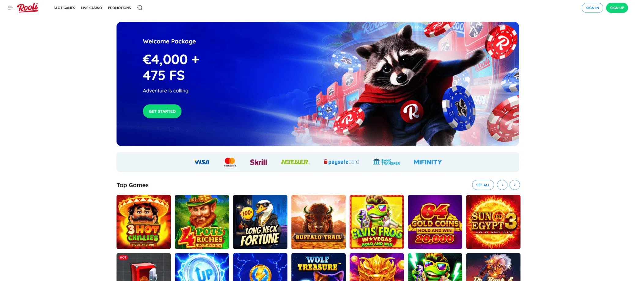Open the hamburger side menu
The height and width of the screenshot is (281, 635).
point(10,8)
